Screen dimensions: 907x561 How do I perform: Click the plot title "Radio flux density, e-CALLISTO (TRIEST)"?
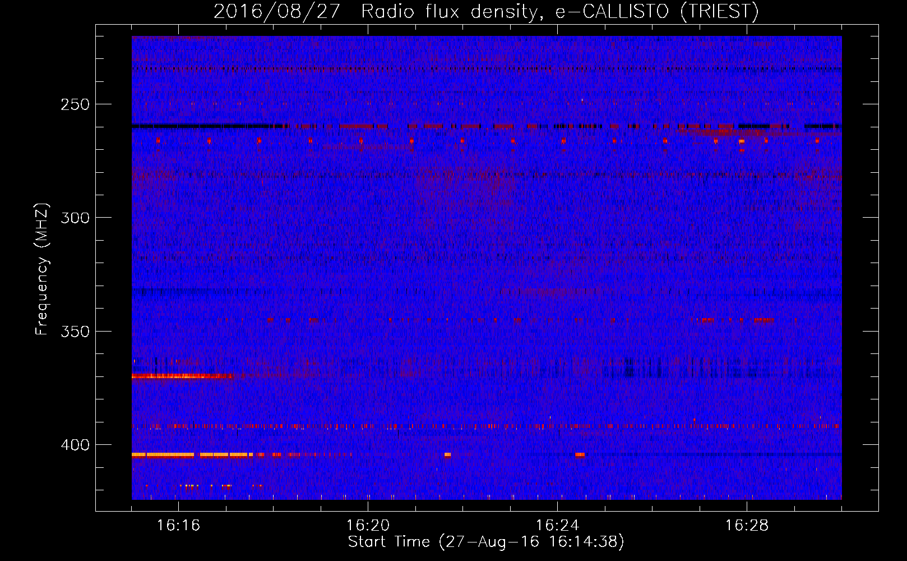[559, 11]
